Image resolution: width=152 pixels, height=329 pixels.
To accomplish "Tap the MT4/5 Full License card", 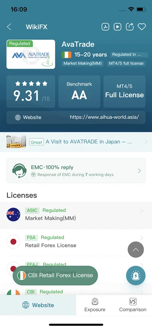I will point(124,92).
